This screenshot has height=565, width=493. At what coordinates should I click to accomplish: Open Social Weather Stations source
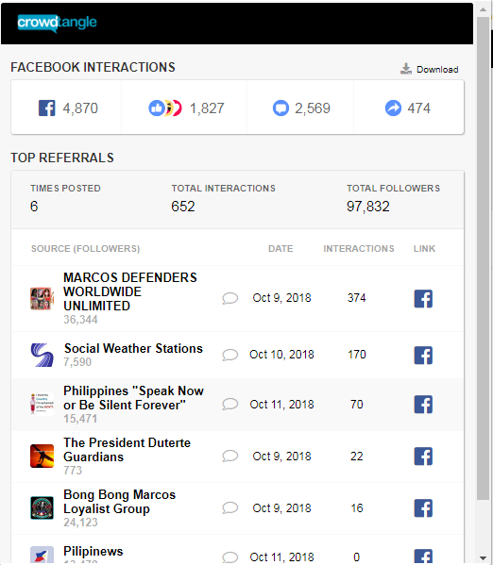tap(133, 348)
